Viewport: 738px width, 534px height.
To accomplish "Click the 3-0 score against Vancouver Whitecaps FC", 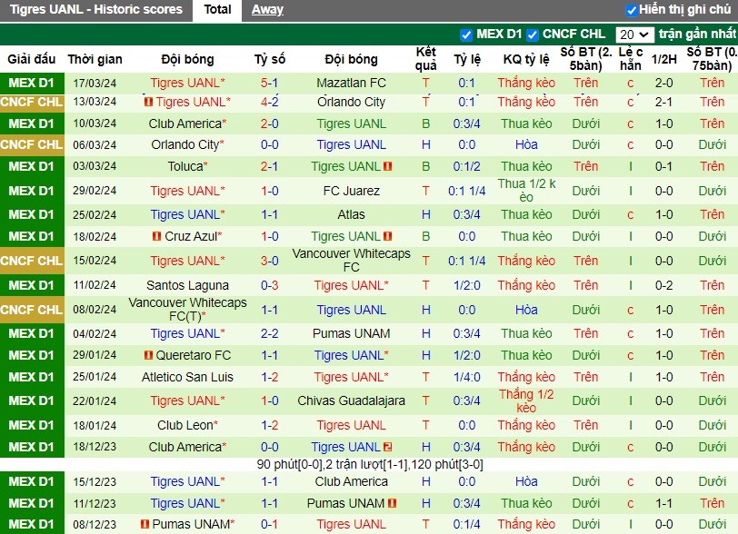I will coord(269,261).
